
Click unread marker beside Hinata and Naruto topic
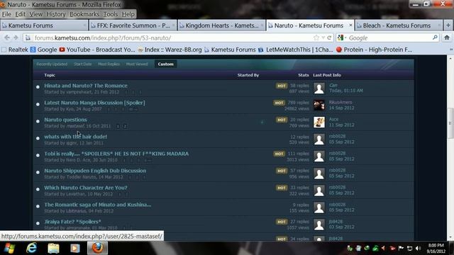point(38,86)
